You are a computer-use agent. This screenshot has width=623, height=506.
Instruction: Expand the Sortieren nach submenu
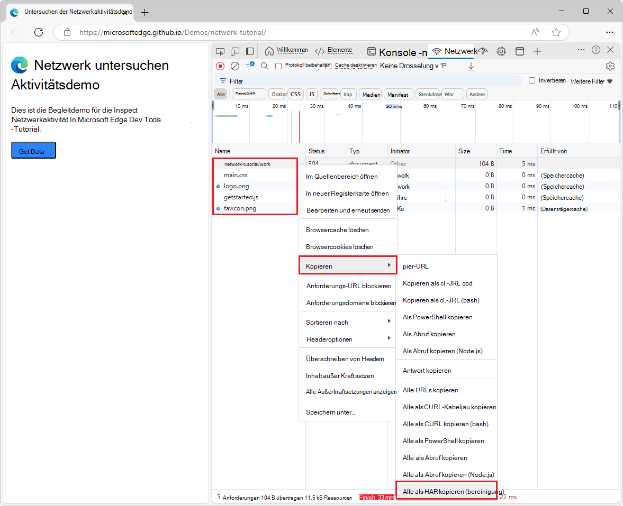[x=347, y=322]
